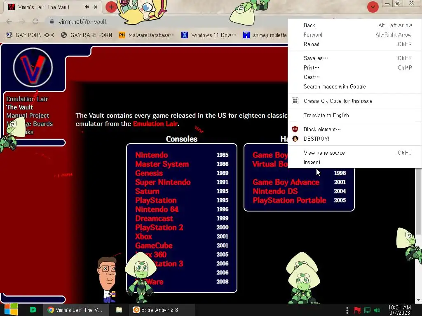Open the Xbox 2001 vault link
Screen dimensions: 422x316
pyautogui.click(x=143, y=237)
